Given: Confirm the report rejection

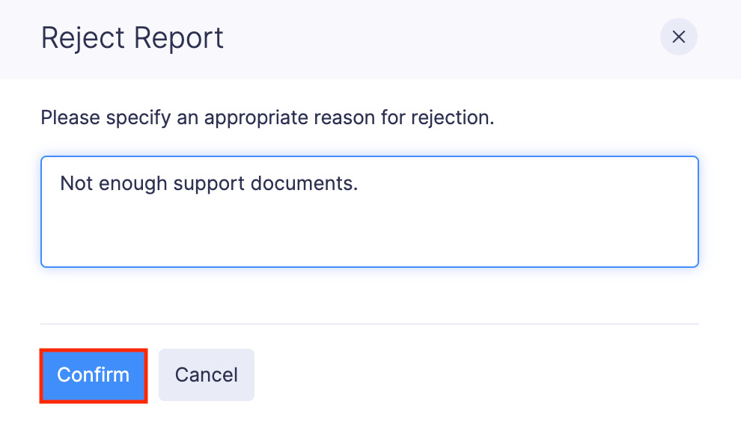Looking at the screenshot, I should point(93,375).
